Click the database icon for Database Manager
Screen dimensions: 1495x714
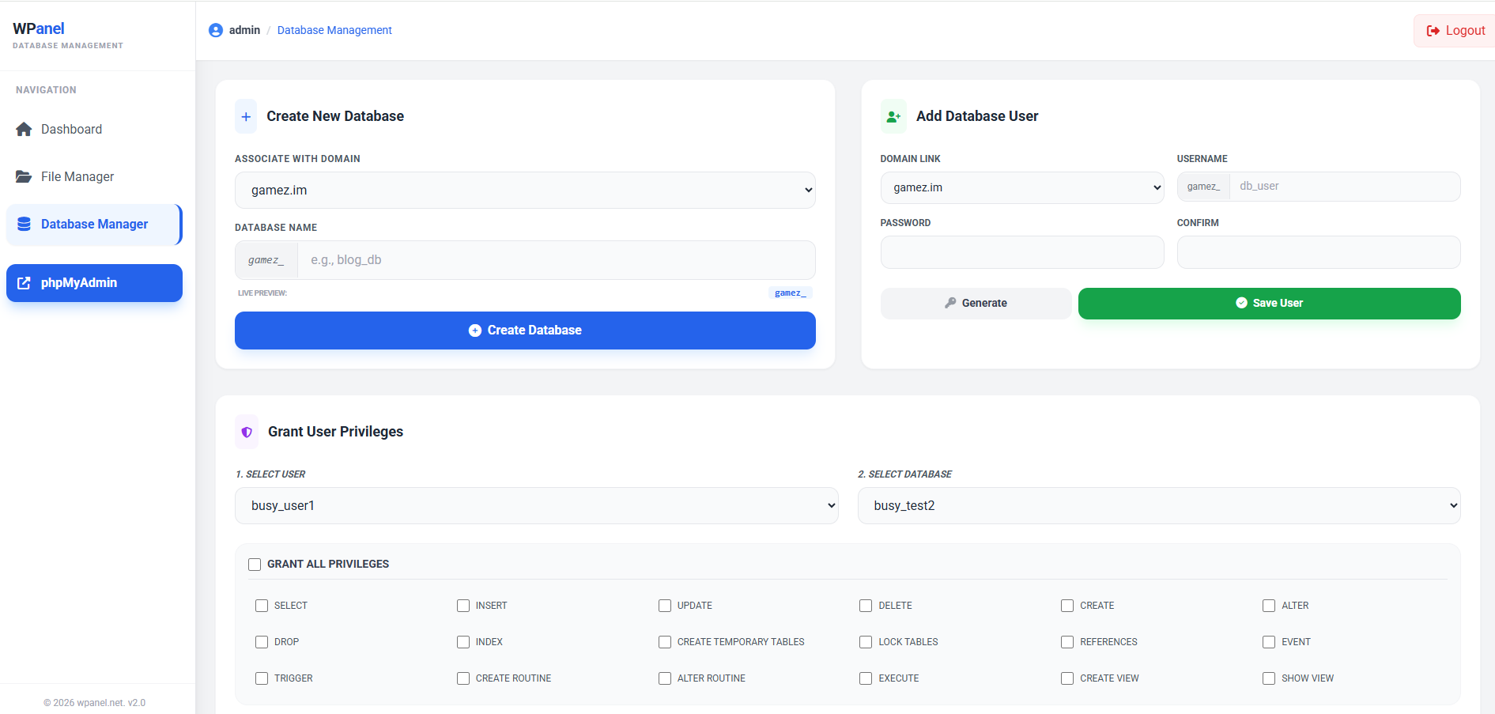(23, 224)
